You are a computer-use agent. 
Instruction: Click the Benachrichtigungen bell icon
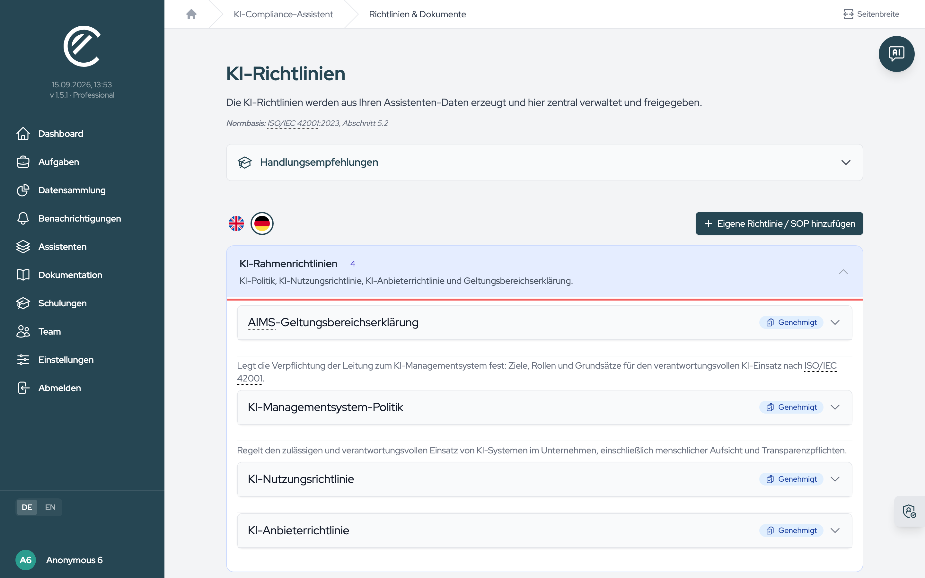[x=23, y=218]
